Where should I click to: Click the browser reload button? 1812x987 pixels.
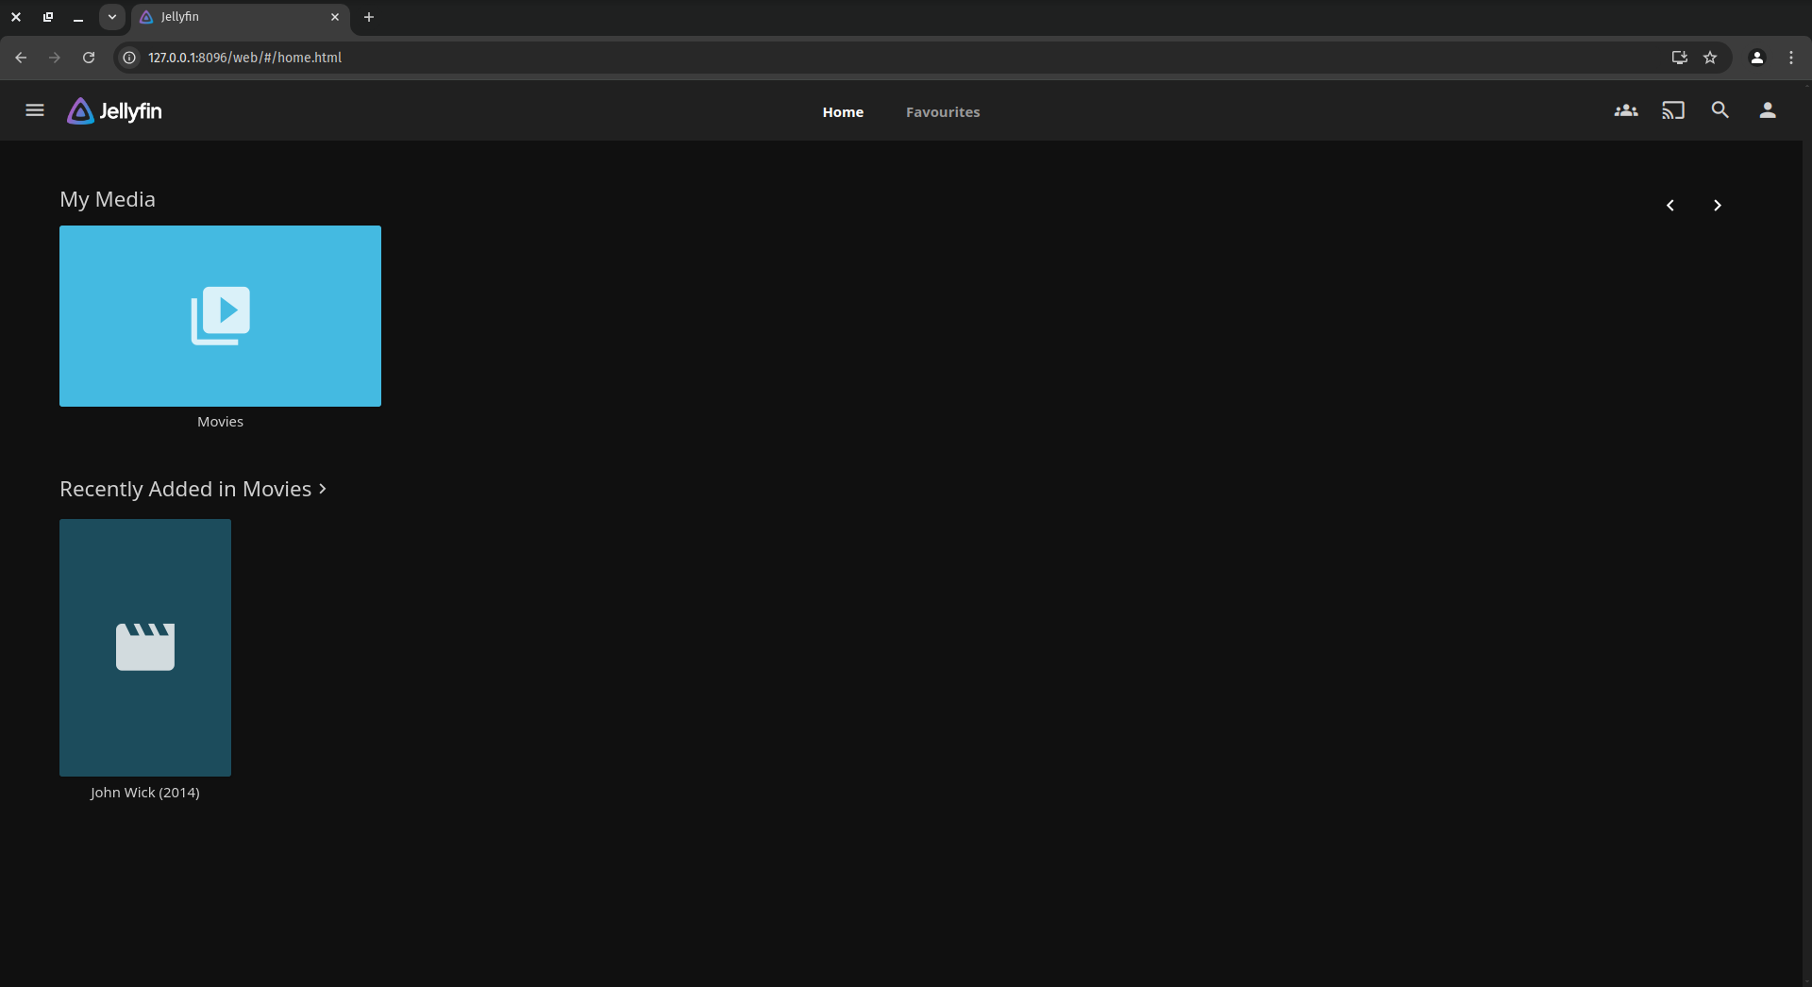coord(89,58)
